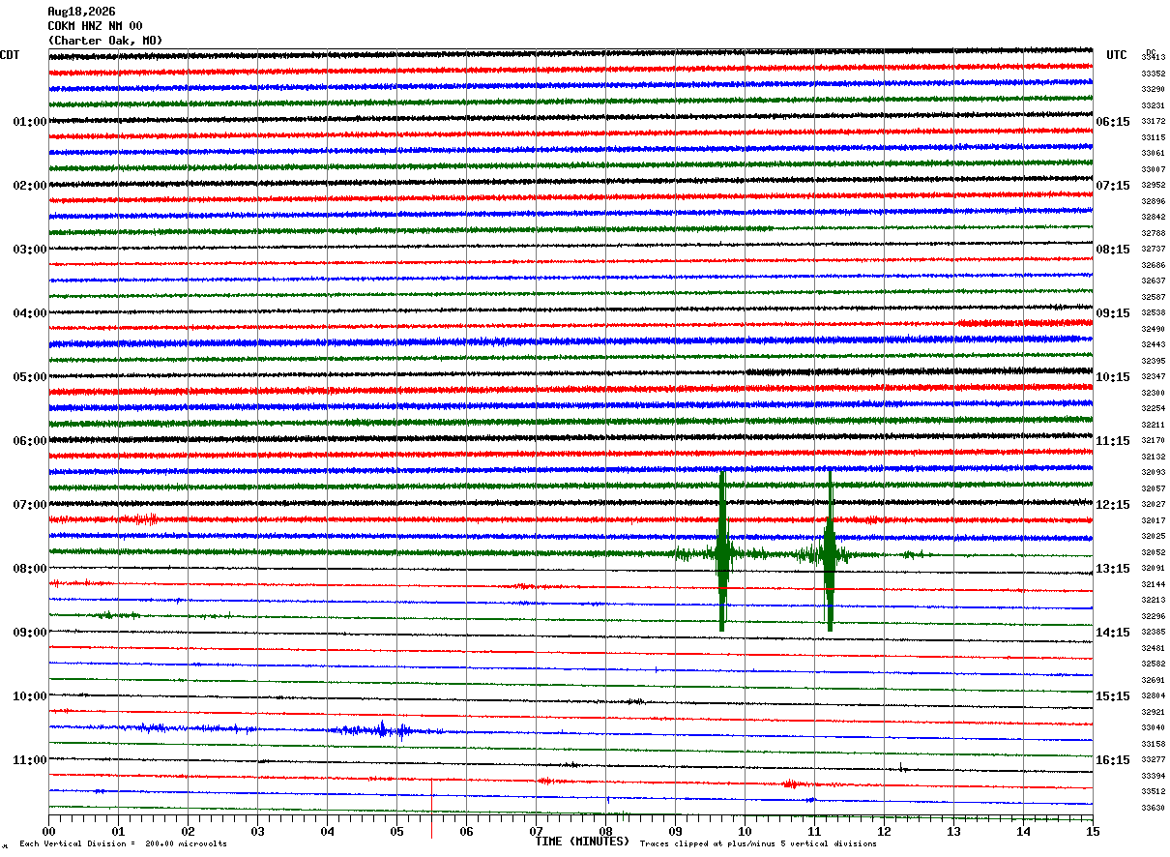Click the 09 tick on the minutes axis

click(x=675, y=831)
